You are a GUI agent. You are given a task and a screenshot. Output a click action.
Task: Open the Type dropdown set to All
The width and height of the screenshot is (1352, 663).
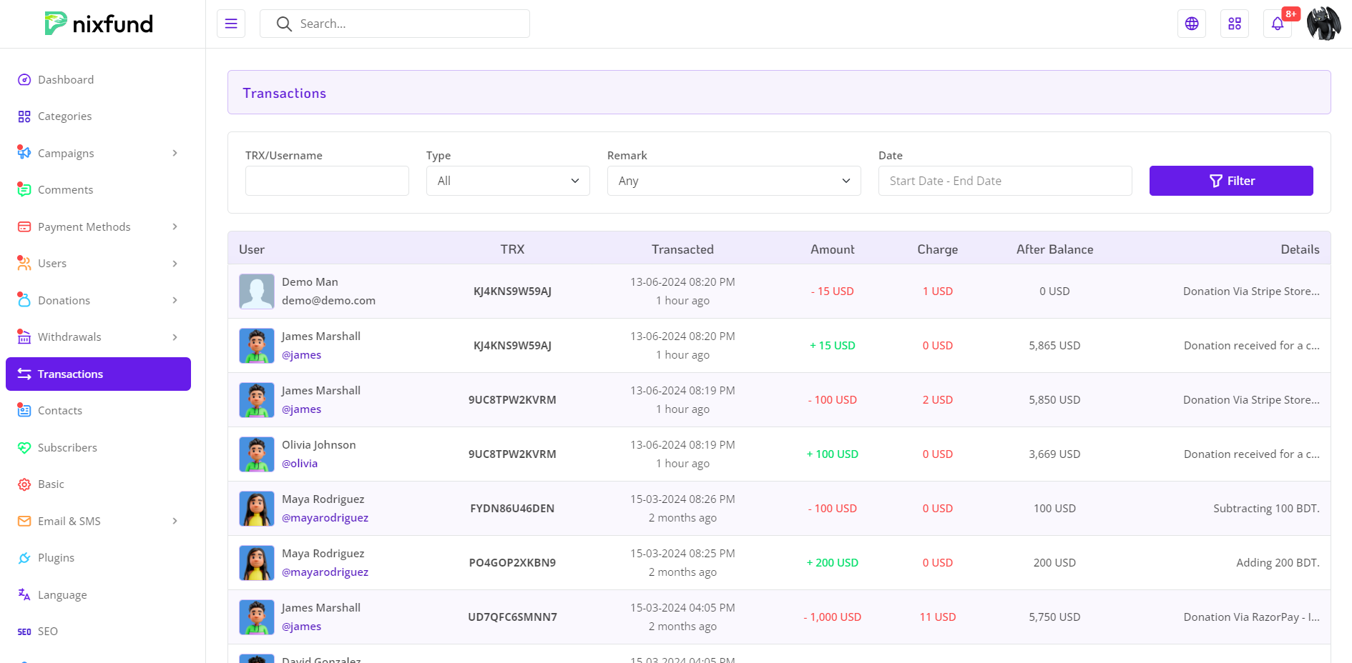(508, 181)
